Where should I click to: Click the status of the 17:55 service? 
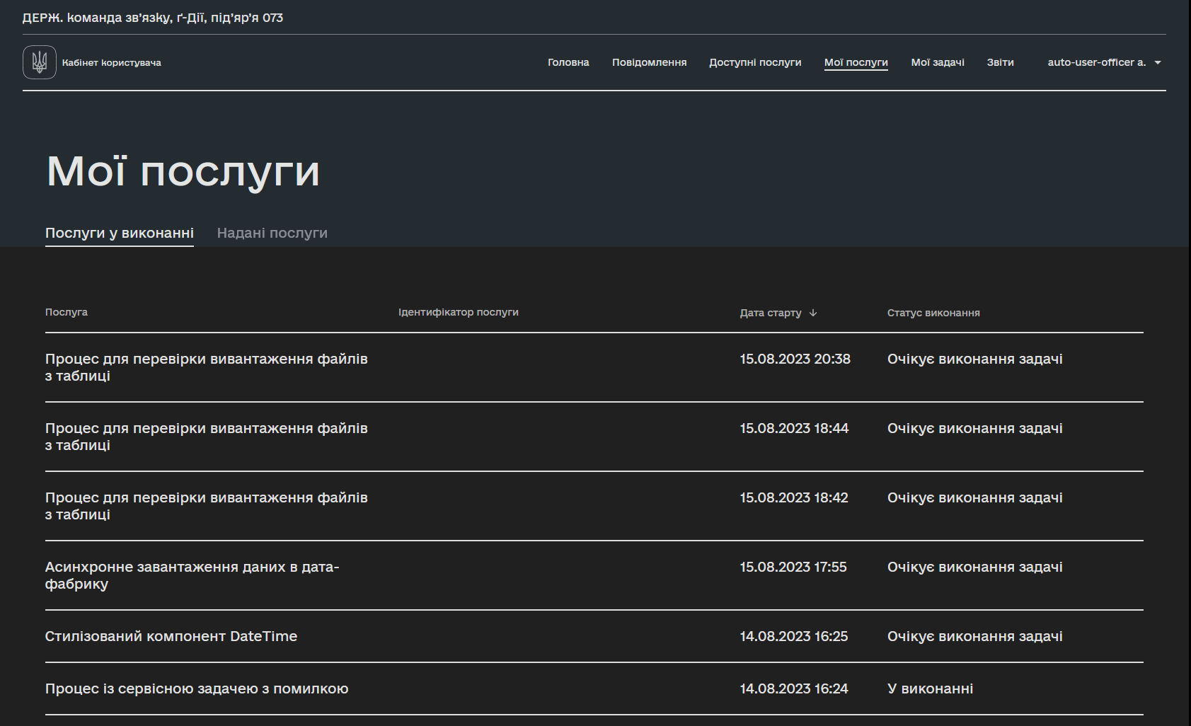coord(975,567)
